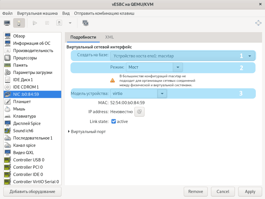Switch to the XML tab

pos(109,37)
